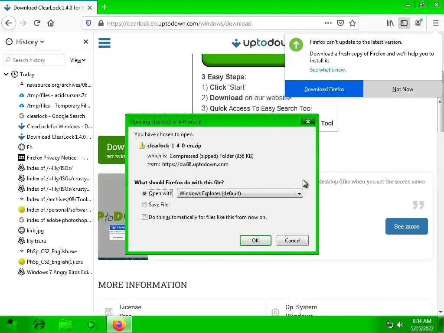
Task: Show site security padlock info
Action: point(101,23)
